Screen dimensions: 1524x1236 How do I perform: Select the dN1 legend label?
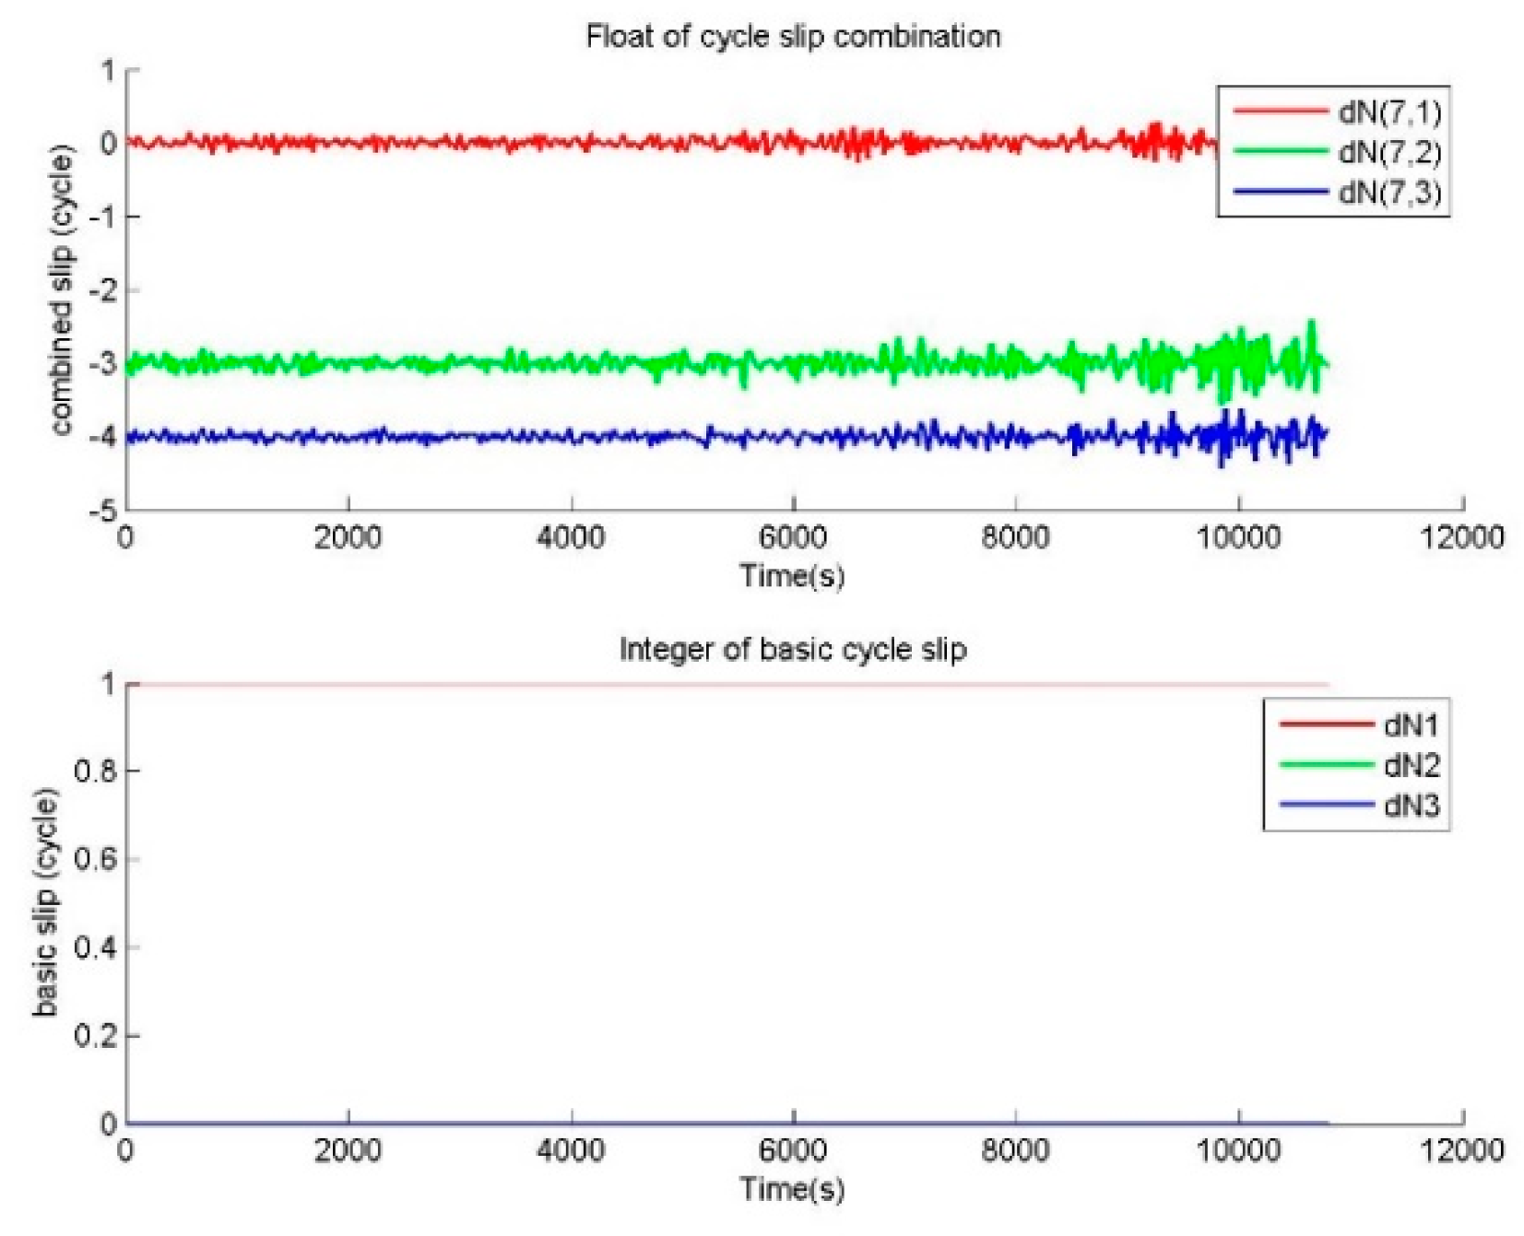(x=1411, y=725)
